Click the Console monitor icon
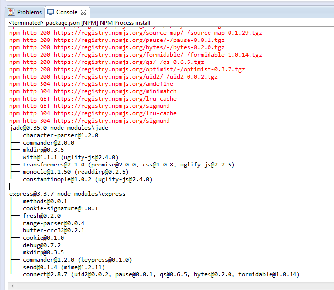Screen dimensions: 334x290 (x=50, y=12)
